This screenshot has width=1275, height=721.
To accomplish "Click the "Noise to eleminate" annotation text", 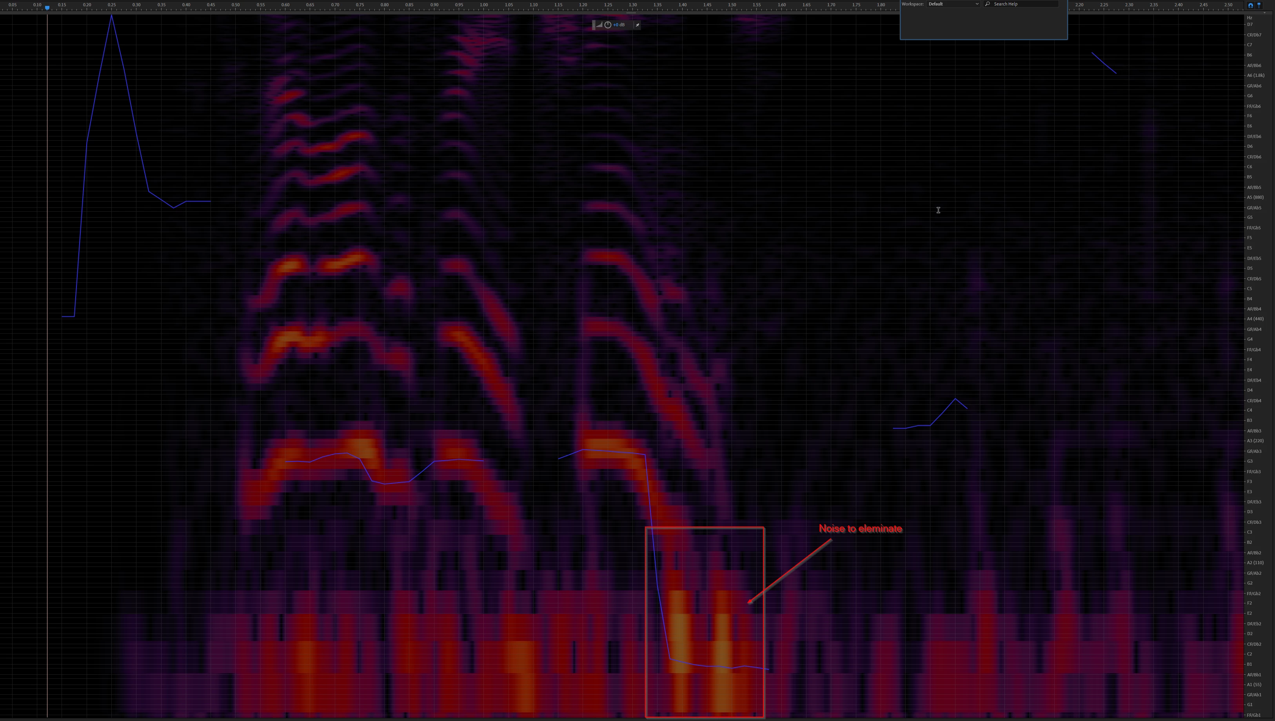I will (860, 529).
